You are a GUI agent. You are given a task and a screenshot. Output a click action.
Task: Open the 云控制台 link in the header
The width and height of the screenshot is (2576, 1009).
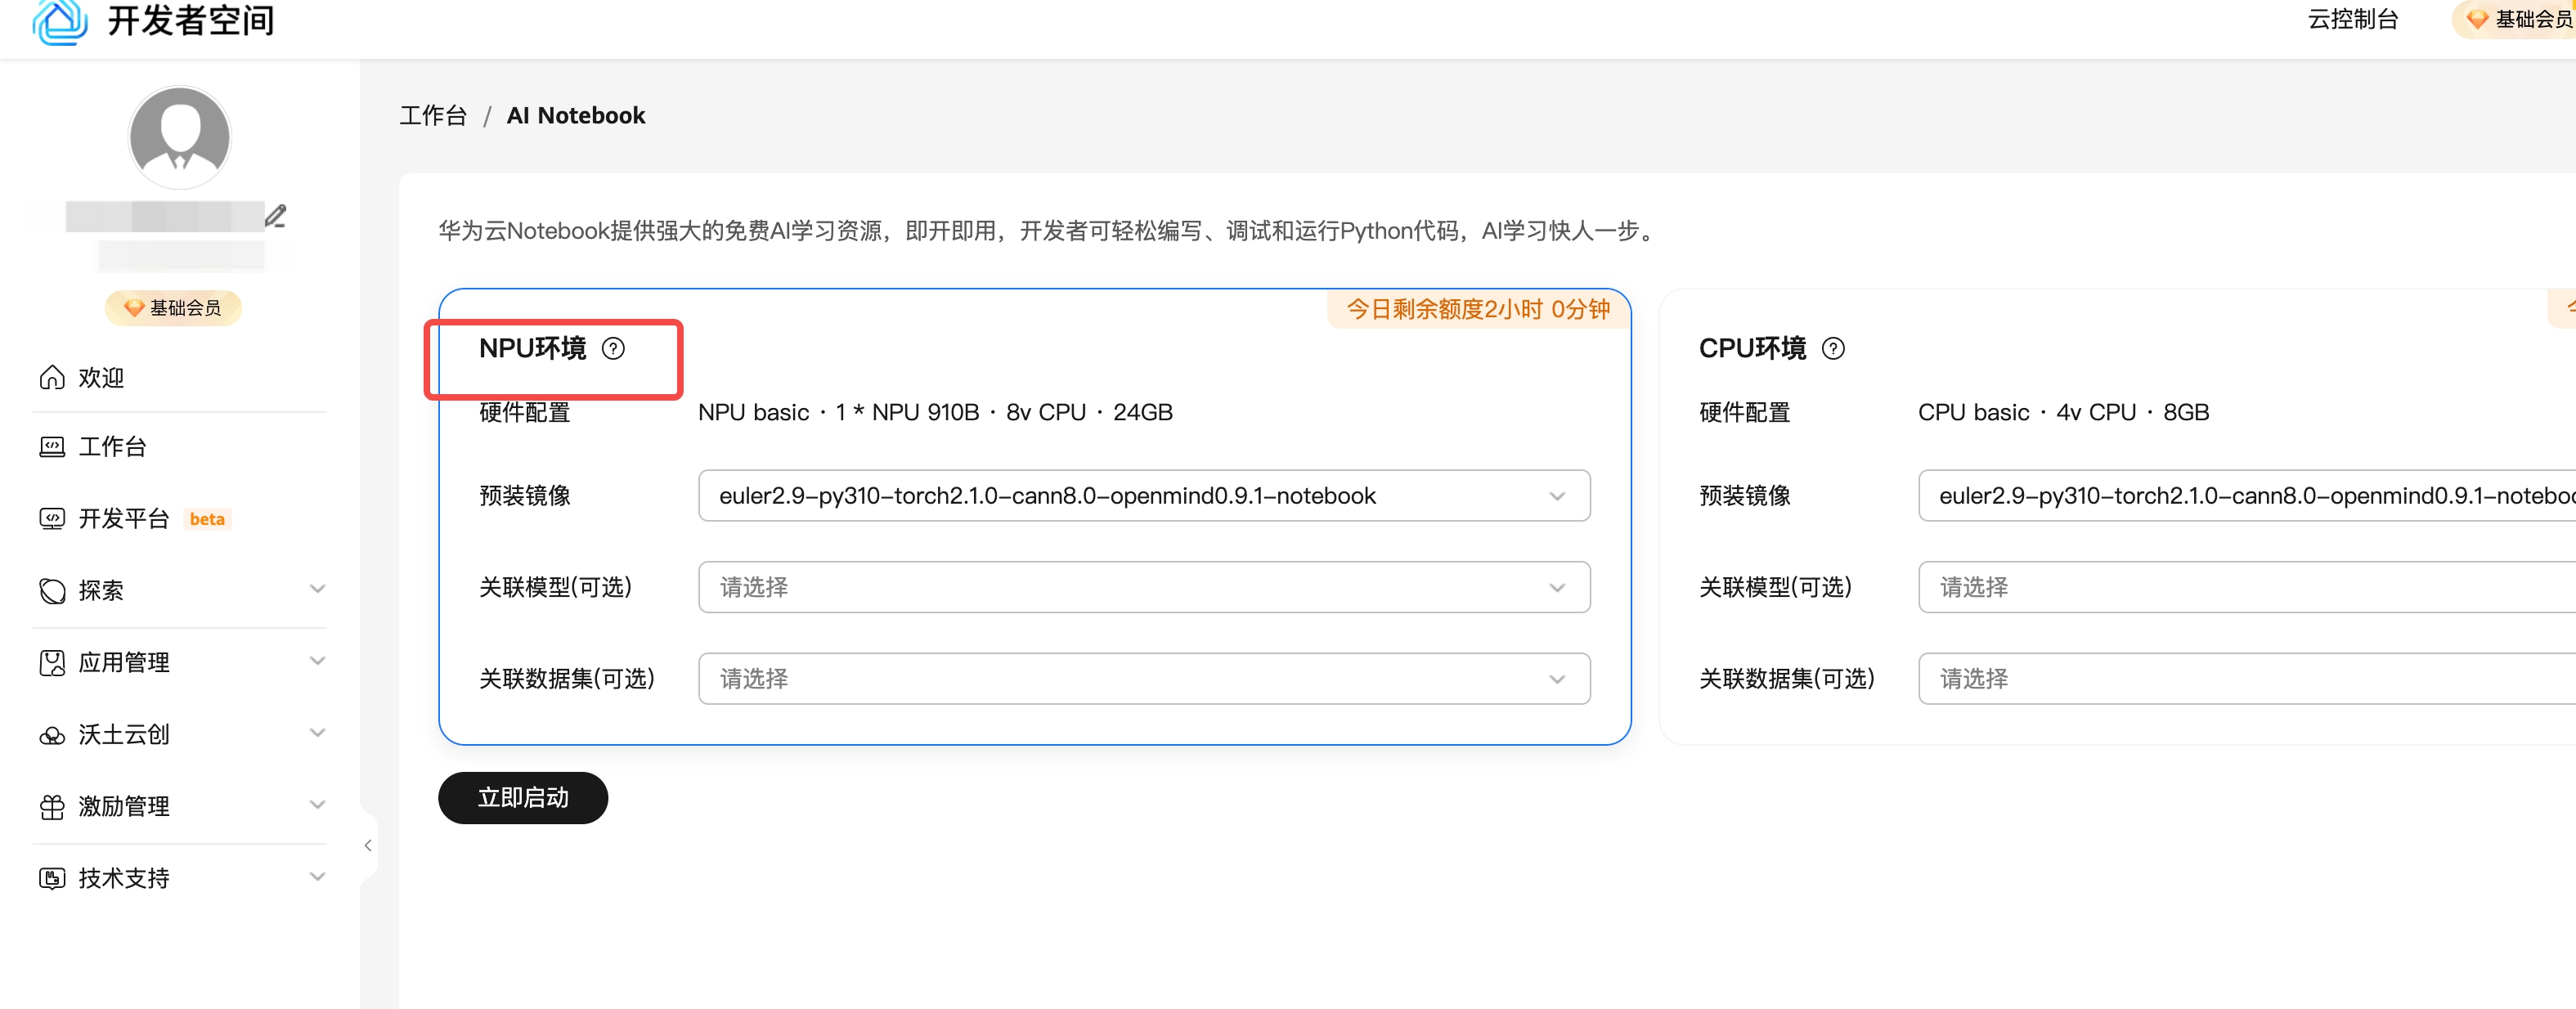click(x=2352, y=20)
